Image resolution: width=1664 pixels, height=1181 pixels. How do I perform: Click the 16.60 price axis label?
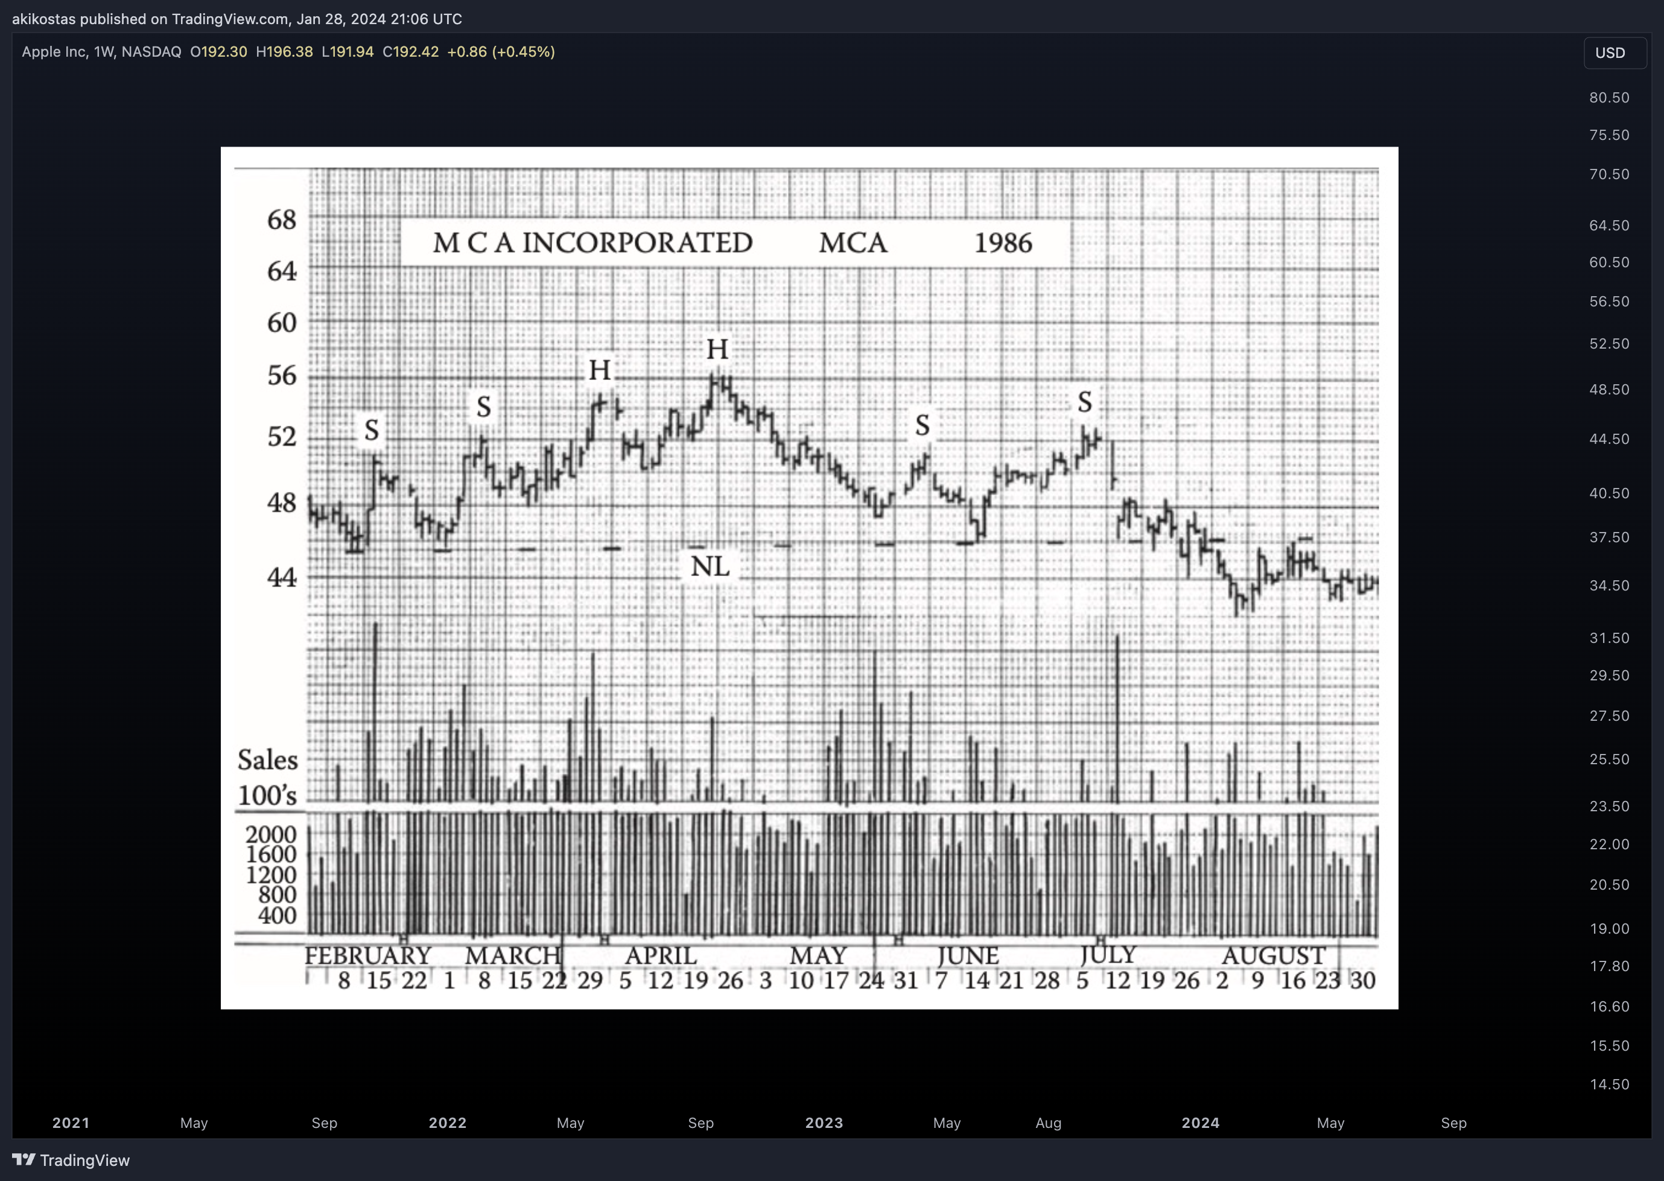1608,1007
